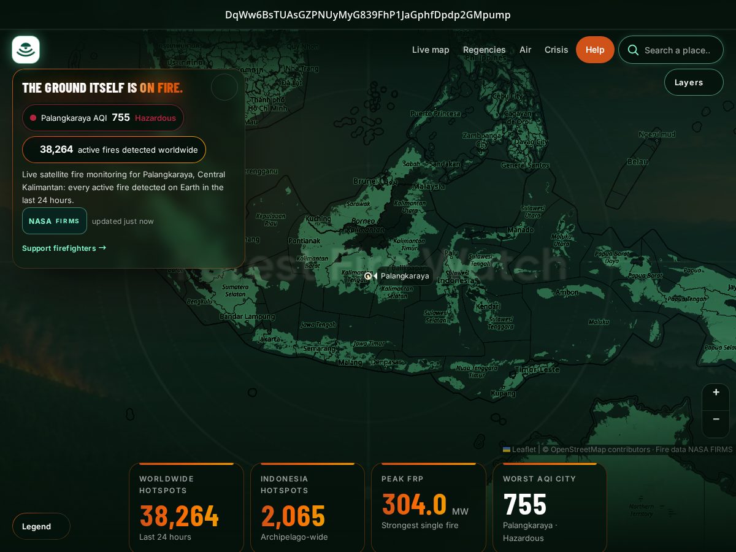Click the 'Last 24 hours' caption
Image resolution: width=736 pixels, height=552 pixels.
click(x=165, y=537)
